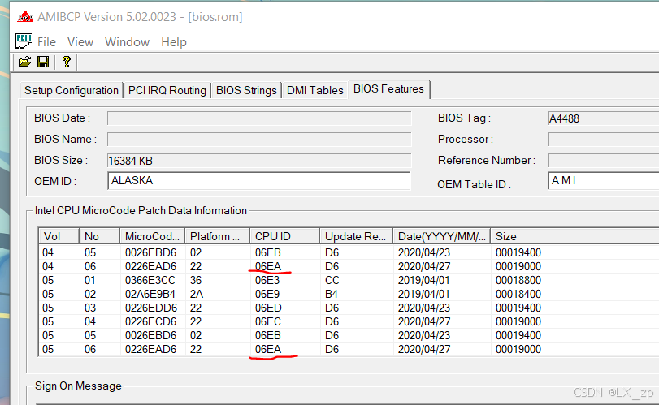Viewport: 659px width, 405px height.
Task: Switch to the Setup Configuration tab
Action: click(x=72, y=90)
